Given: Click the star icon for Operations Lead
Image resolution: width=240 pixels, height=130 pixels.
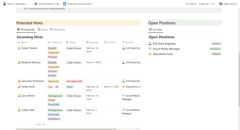Looking at the screenshot, I should (150, 54).
